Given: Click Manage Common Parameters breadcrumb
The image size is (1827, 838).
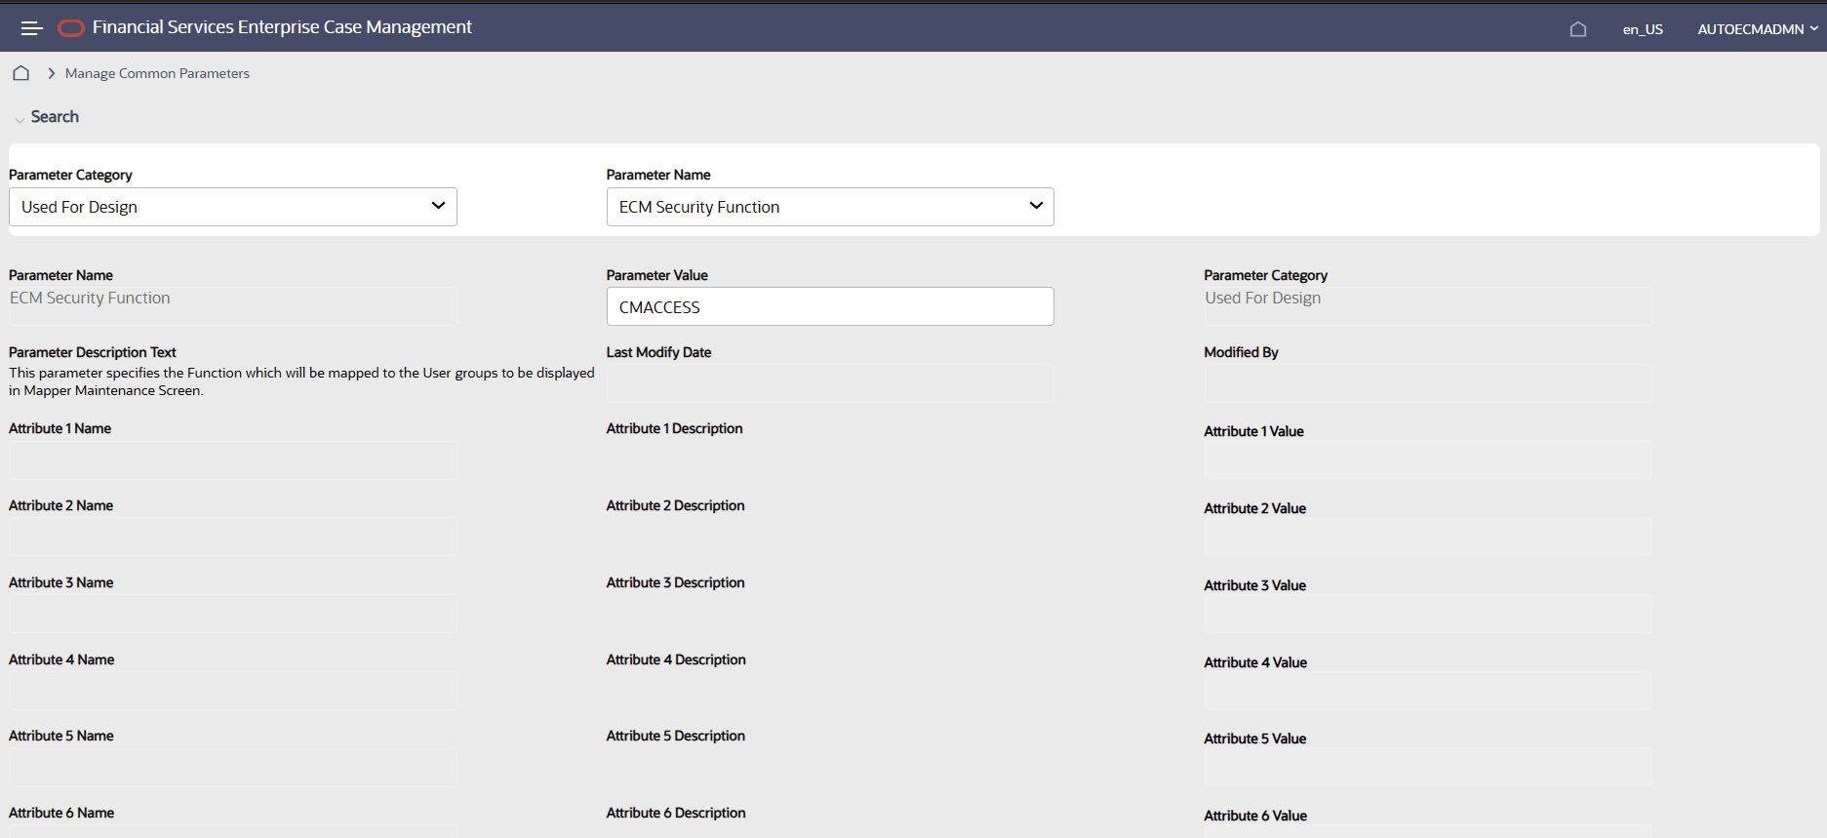Looking at the screenshot, I should tap(157, 73).
